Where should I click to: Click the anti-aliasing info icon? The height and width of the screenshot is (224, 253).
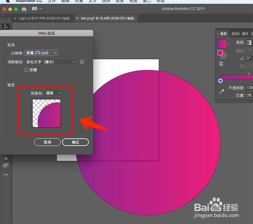pos(82,62)
